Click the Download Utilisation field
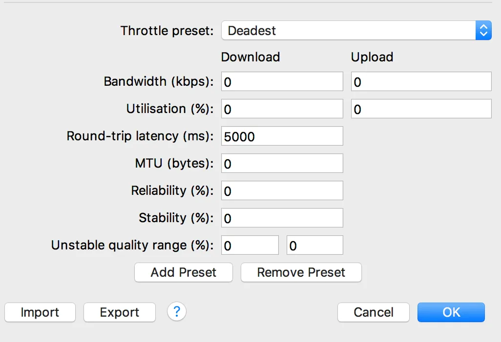Viewport: 501px width, 342px height. (x=282, y=109)
